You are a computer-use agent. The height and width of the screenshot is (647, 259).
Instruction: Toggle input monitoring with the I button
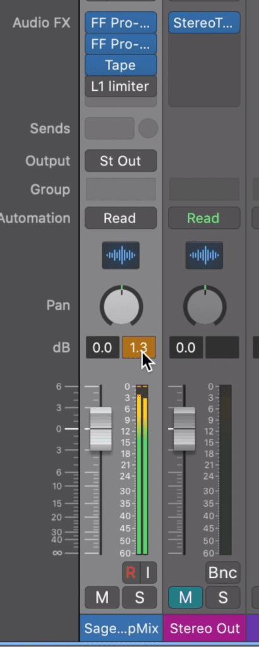pos(148,572)
